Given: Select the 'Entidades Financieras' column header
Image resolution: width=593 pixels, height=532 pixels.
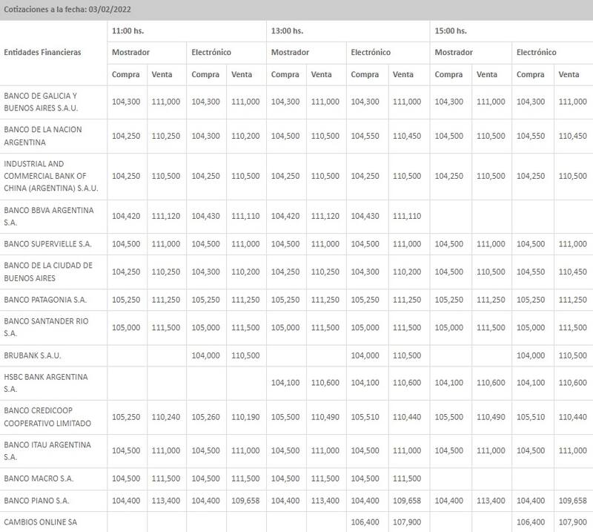Looking at the screenshot, I should (x=42, y=53).
